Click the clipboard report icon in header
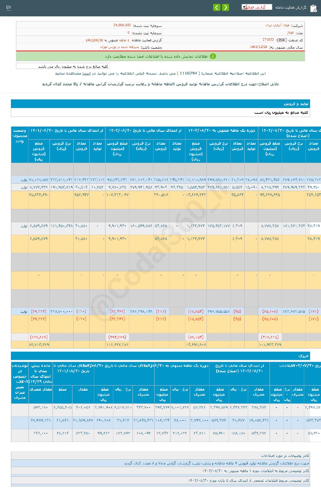Image resolution: width=321 pixels, height=499 pixels. [x=313, y=8]
